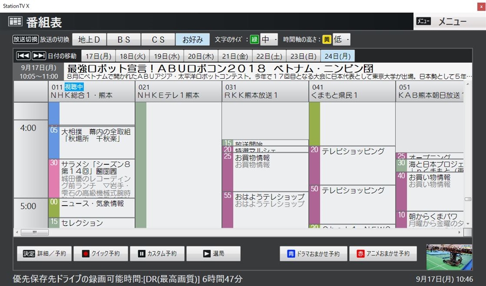Click the live TV preview thumbnail
The width and height of the screenshot is (486, 286).
click(x=449, y=257)
